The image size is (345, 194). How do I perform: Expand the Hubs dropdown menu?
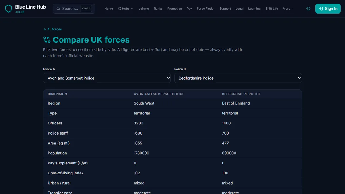click(125, 9)
